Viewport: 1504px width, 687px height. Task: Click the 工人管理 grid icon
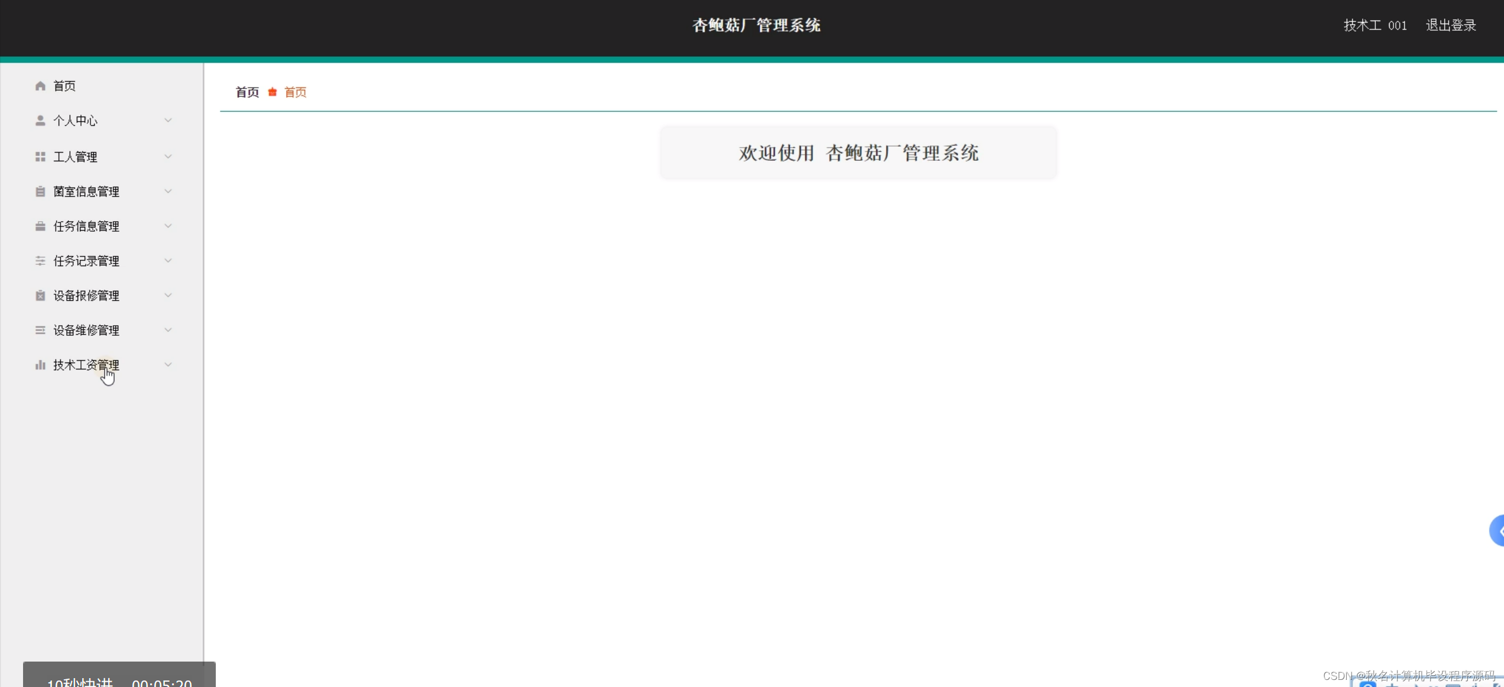[x=40, y=156]
